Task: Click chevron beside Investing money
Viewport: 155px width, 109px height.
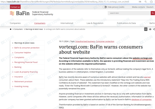Action: tap(13, 86)
